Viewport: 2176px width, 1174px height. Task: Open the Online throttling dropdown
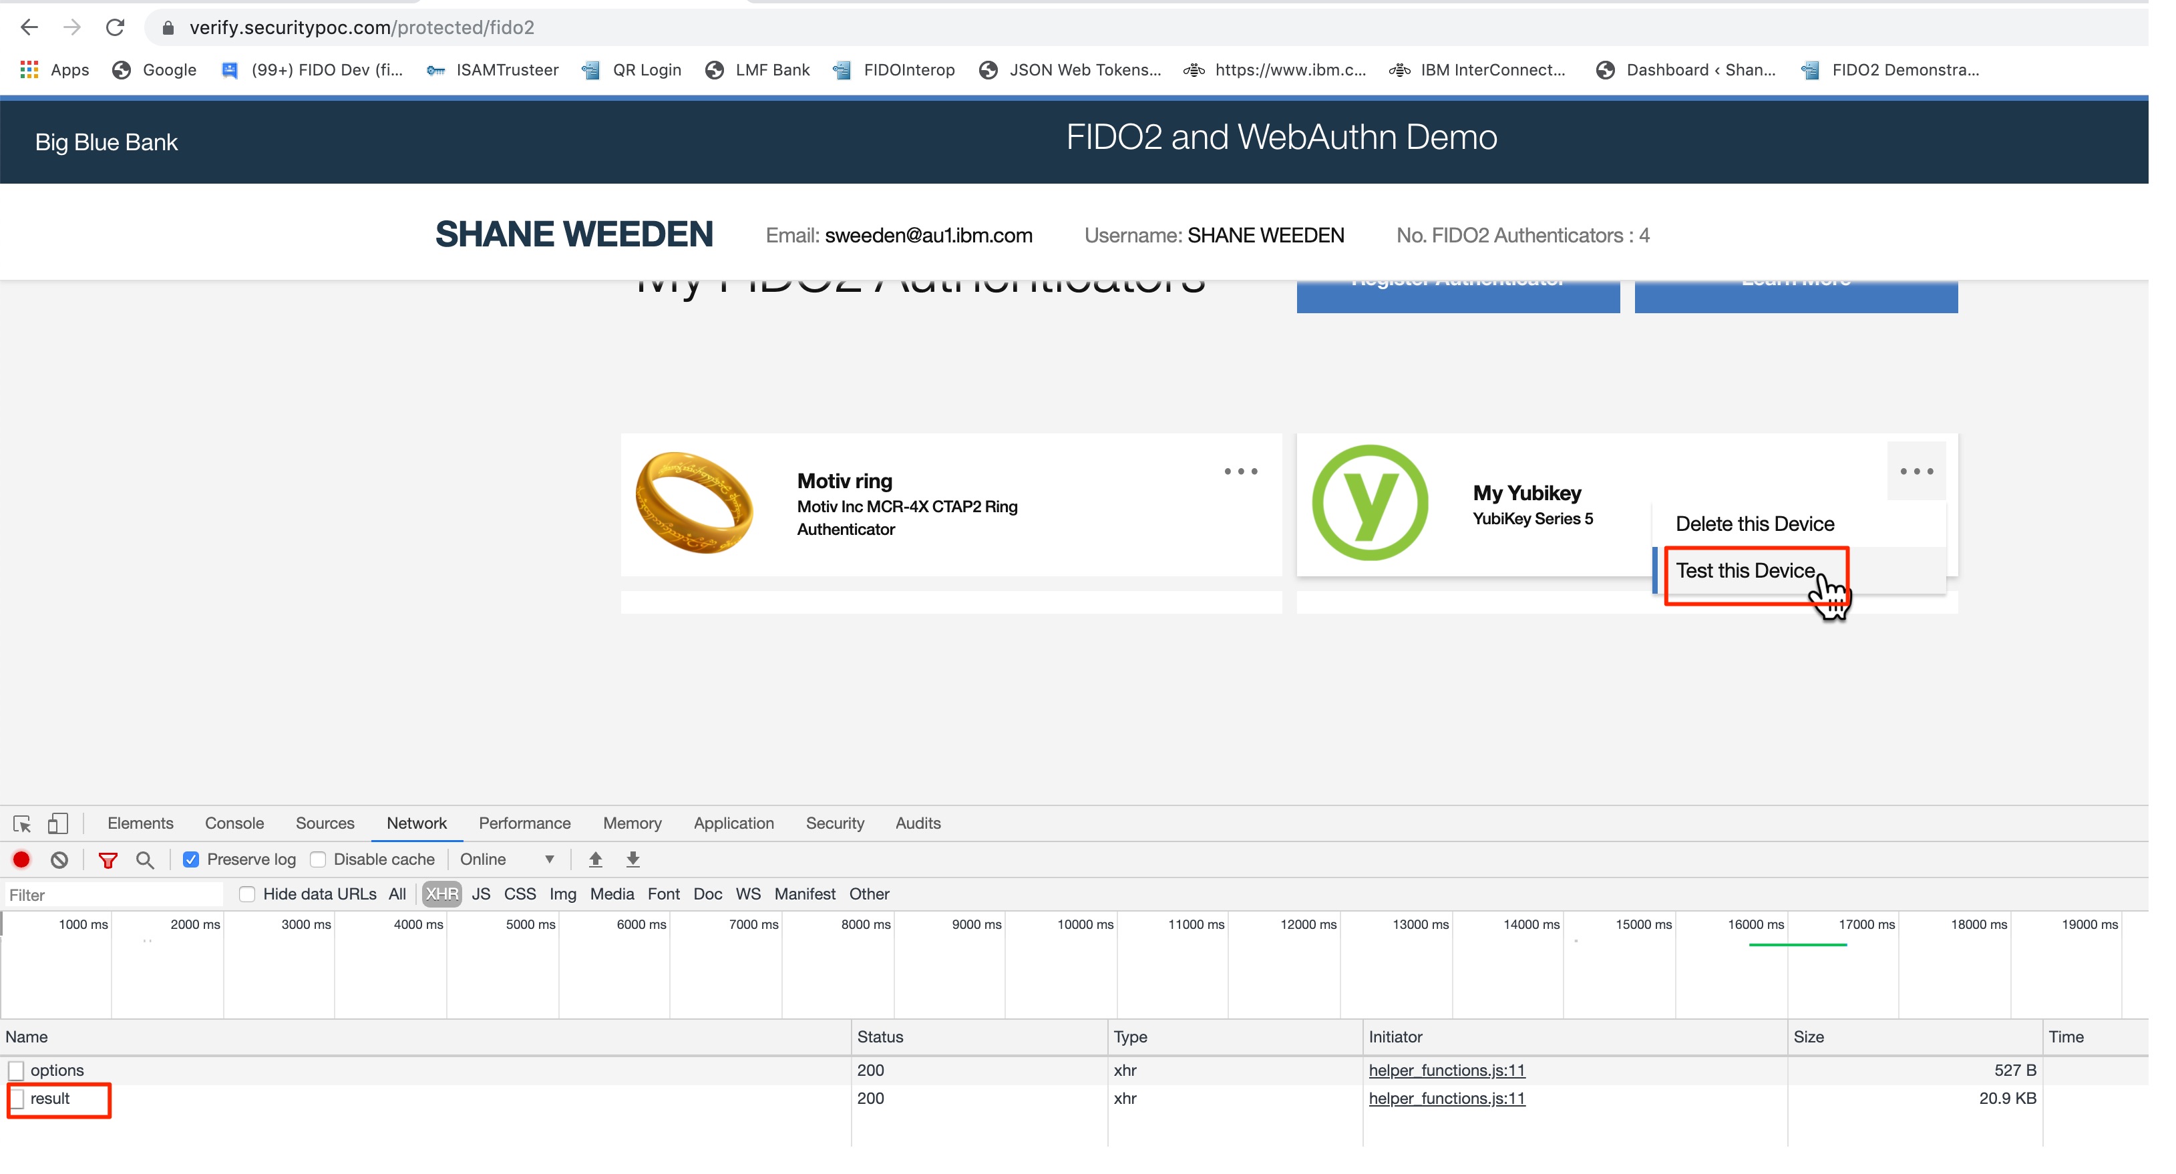(x=507, y=859)
